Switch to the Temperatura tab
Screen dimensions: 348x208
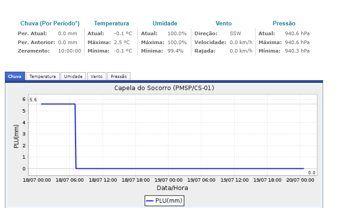coord(43,77)
